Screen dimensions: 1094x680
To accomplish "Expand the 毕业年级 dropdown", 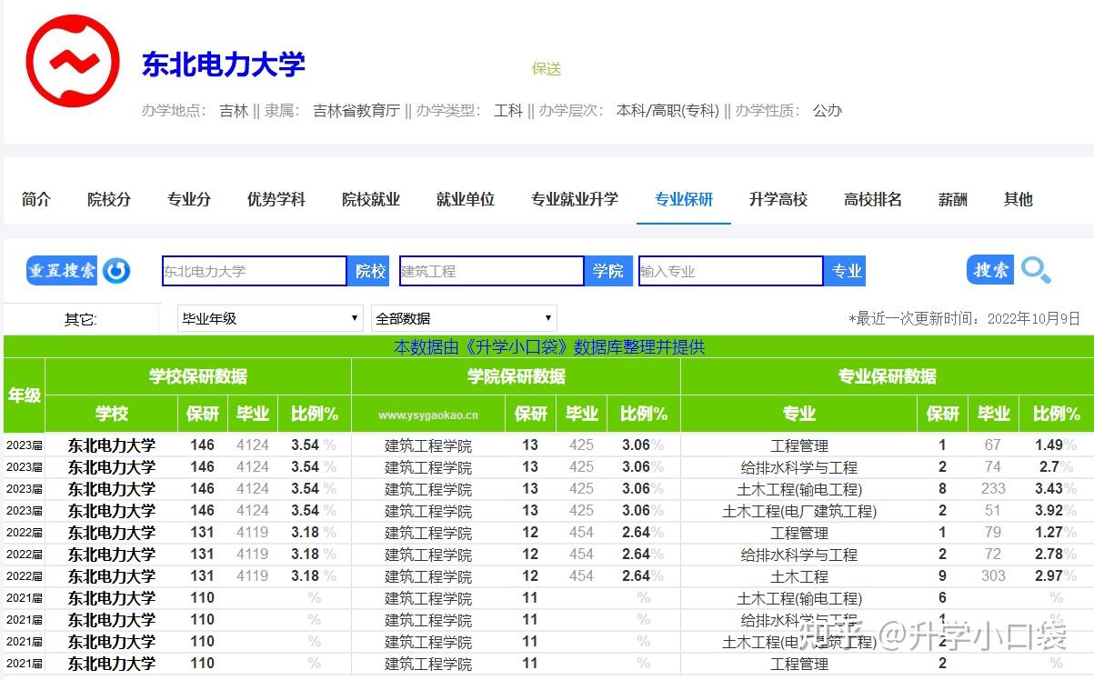I will (x=270, y=318).
